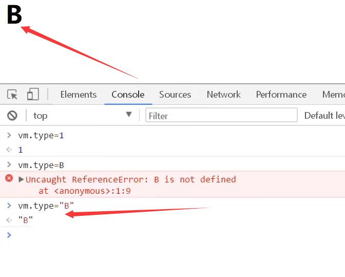Click the large B heading on page
345x277 pixels.
[x=14, y=15]
